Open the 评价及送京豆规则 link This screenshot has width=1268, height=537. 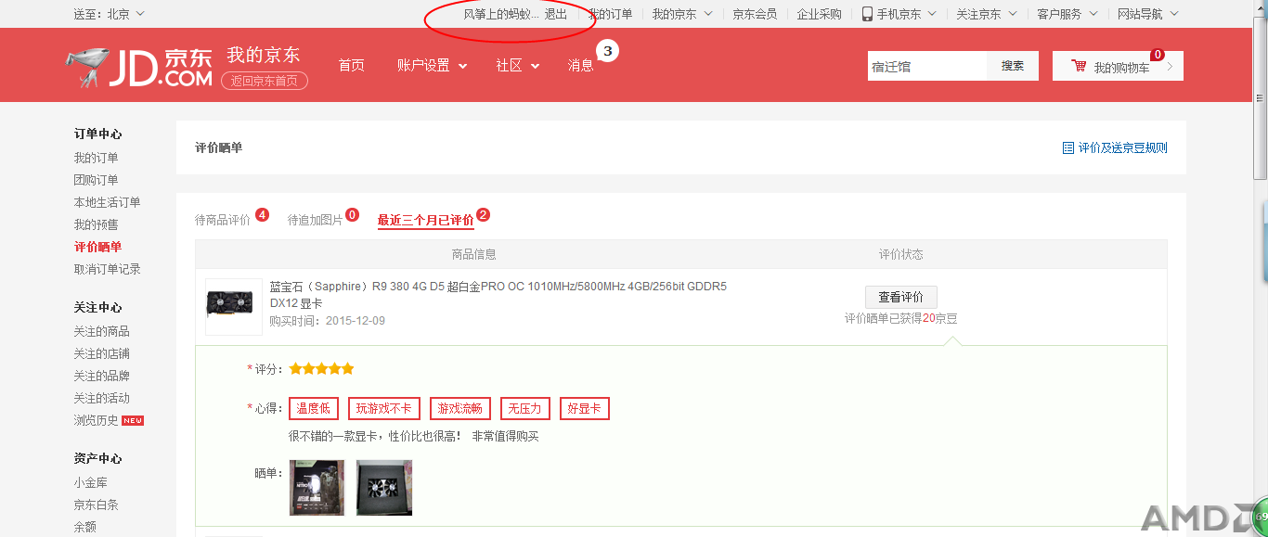pyautogui.click(x=1123, y=147)
